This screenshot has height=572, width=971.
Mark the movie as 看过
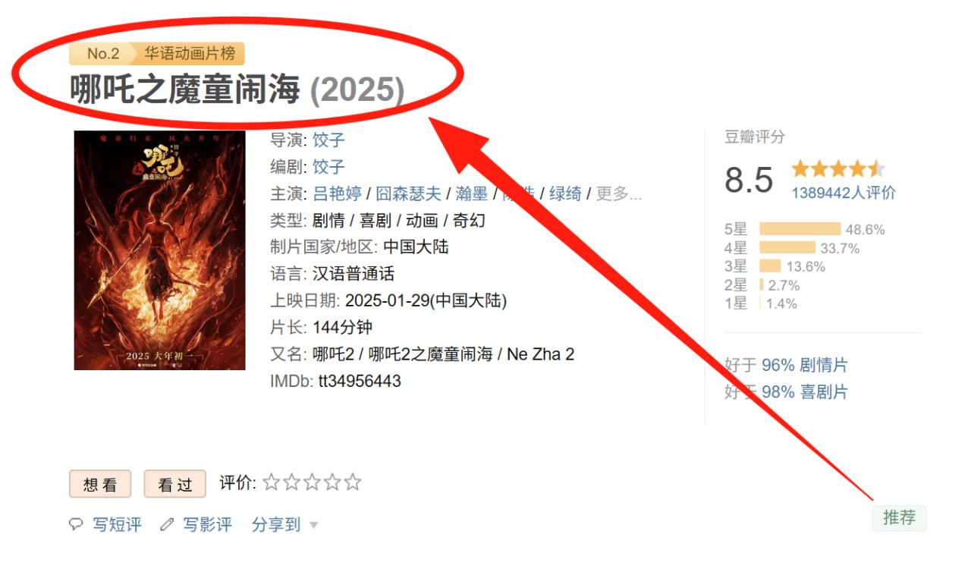(x=175, y=484)
